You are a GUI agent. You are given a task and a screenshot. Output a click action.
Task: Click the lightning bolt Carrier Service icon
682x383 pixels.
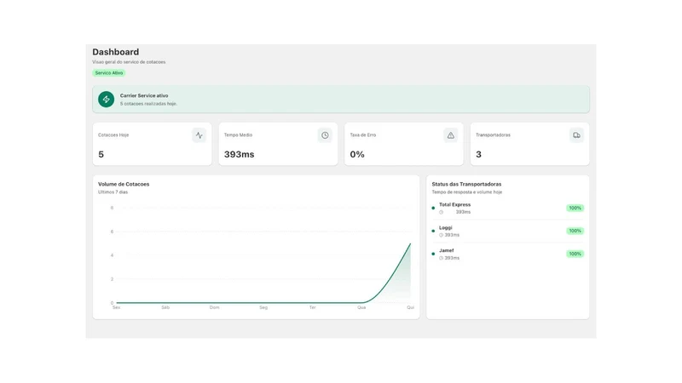106,99
